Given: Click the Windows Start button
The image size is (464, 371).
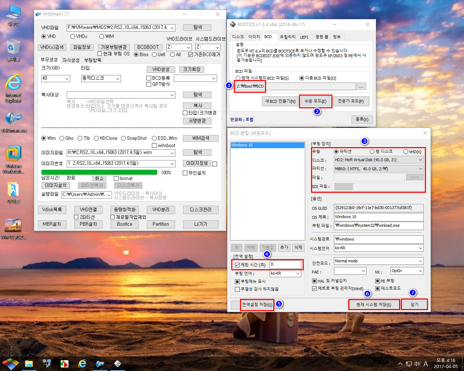Looking at the screenshot, I should tap(10, 363).
